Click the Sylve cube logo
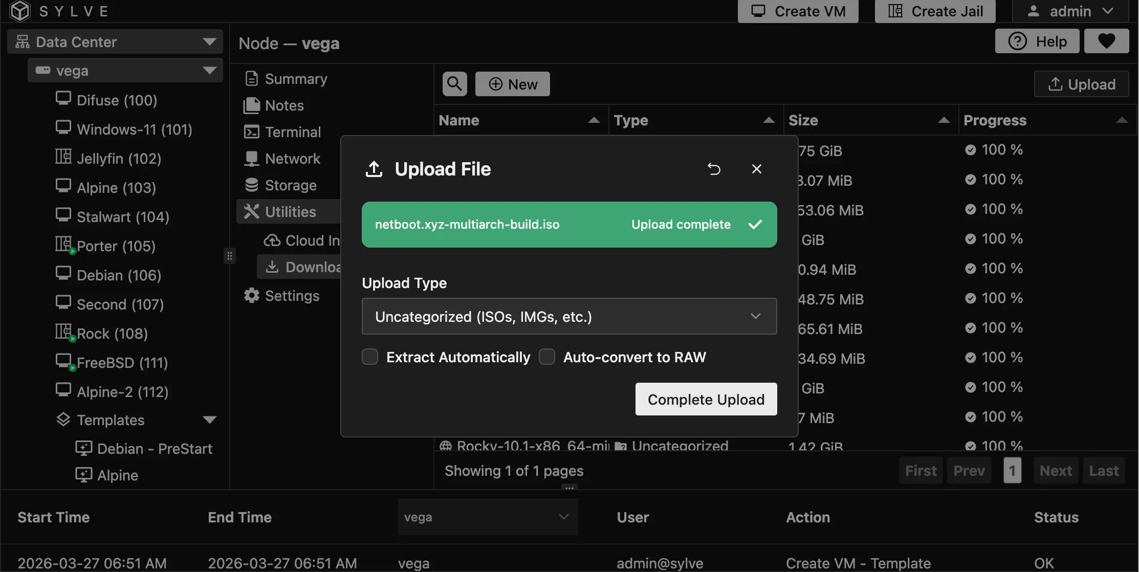Image resolution: width=1139 pixels, height=572 pixels. 20,11
